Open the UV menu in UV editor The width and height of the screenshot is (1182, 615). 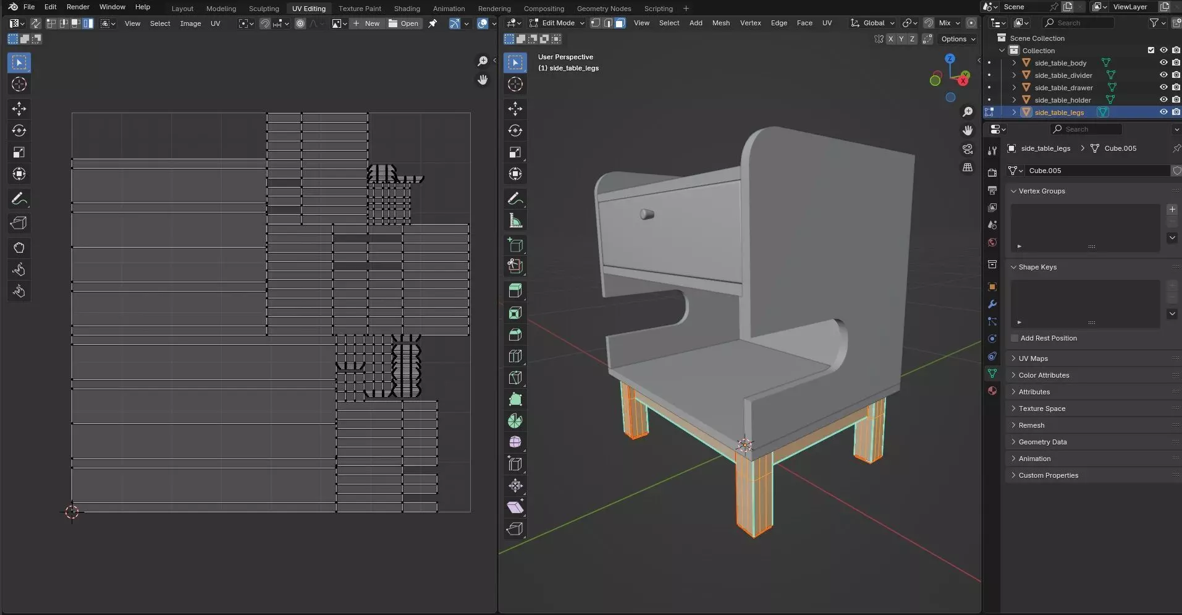coord(215,23)
